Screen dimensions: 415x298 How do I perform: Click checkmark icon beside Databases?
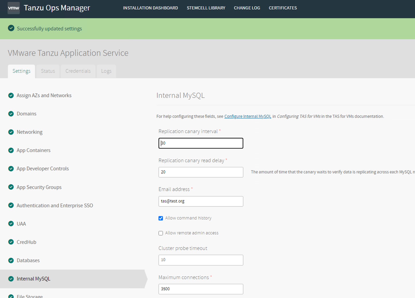[x=11, y=260]
